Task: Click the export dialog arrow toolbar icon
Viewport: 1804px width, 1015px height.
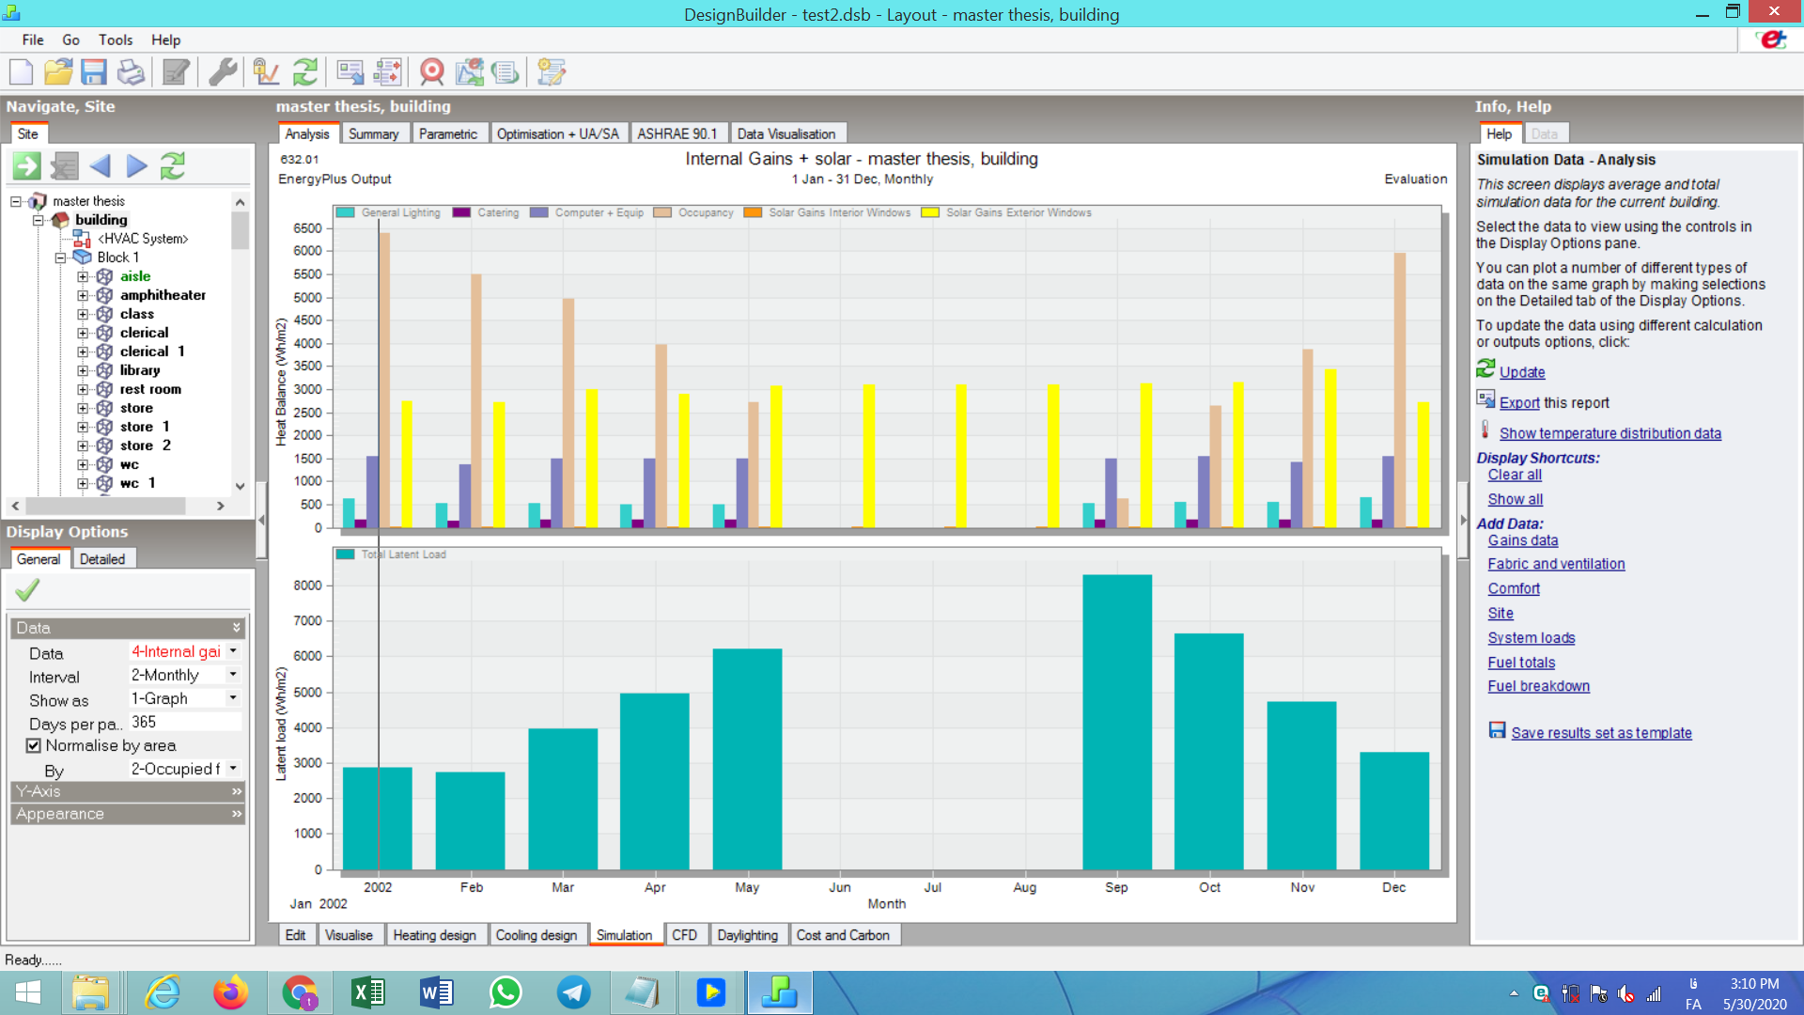Action: [x=350, y=71]
